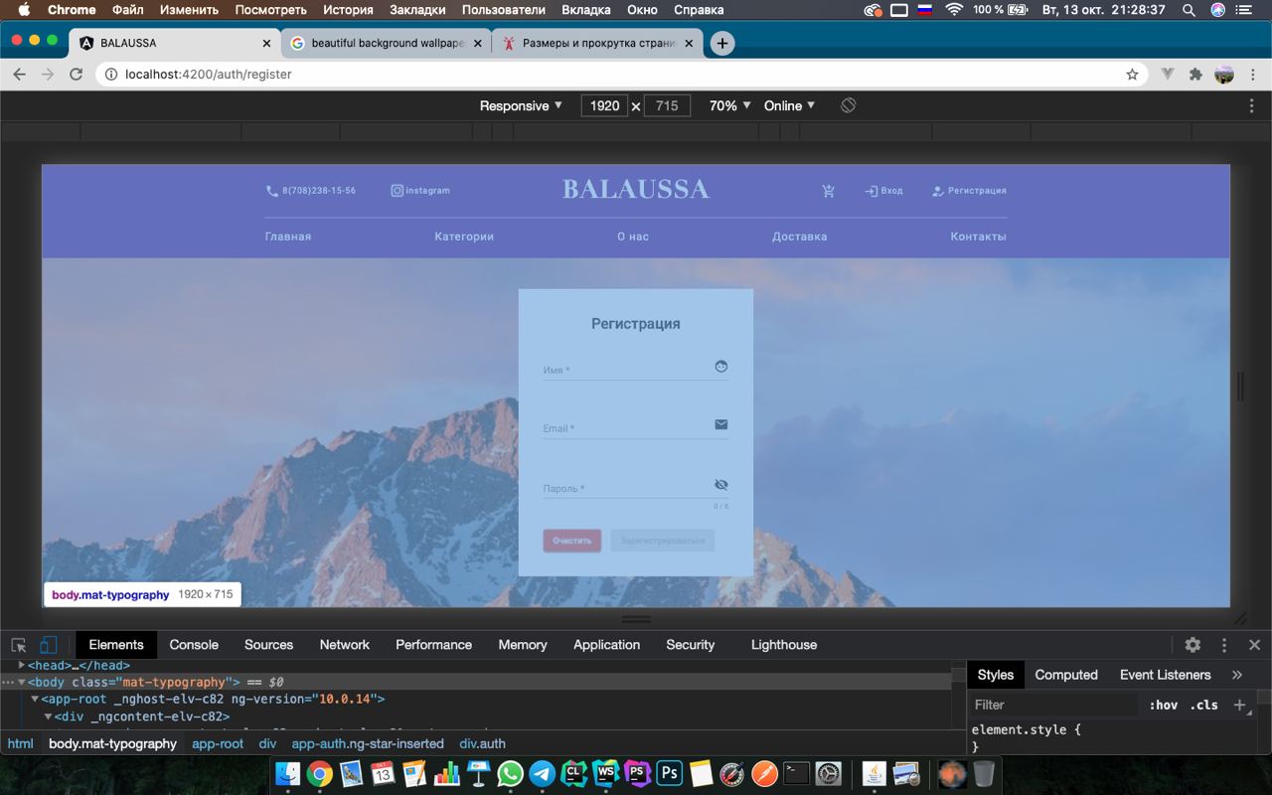Open the Event Listeners tab

(1165, 675)
